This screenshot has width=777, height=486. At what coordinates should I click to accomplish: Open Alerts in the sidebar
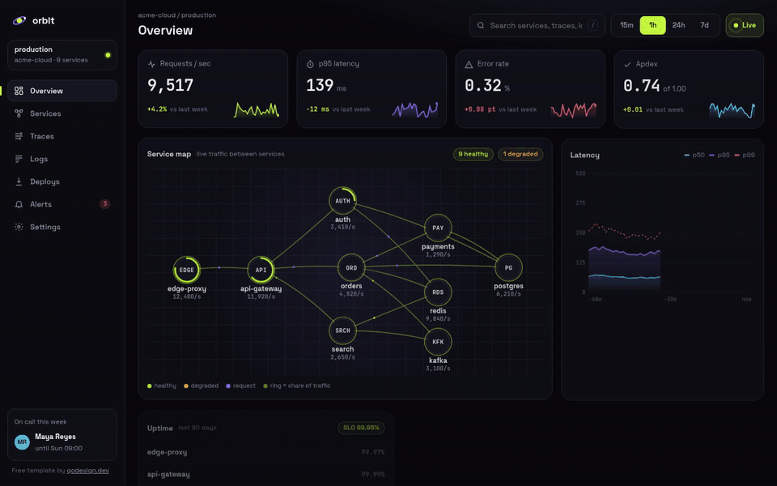coord(62,204)
